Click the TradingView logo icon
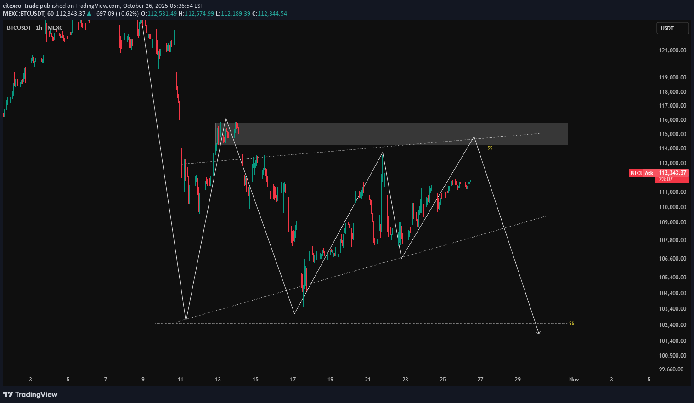Screen dimensions: 694x403 click(x=8, y=394)
